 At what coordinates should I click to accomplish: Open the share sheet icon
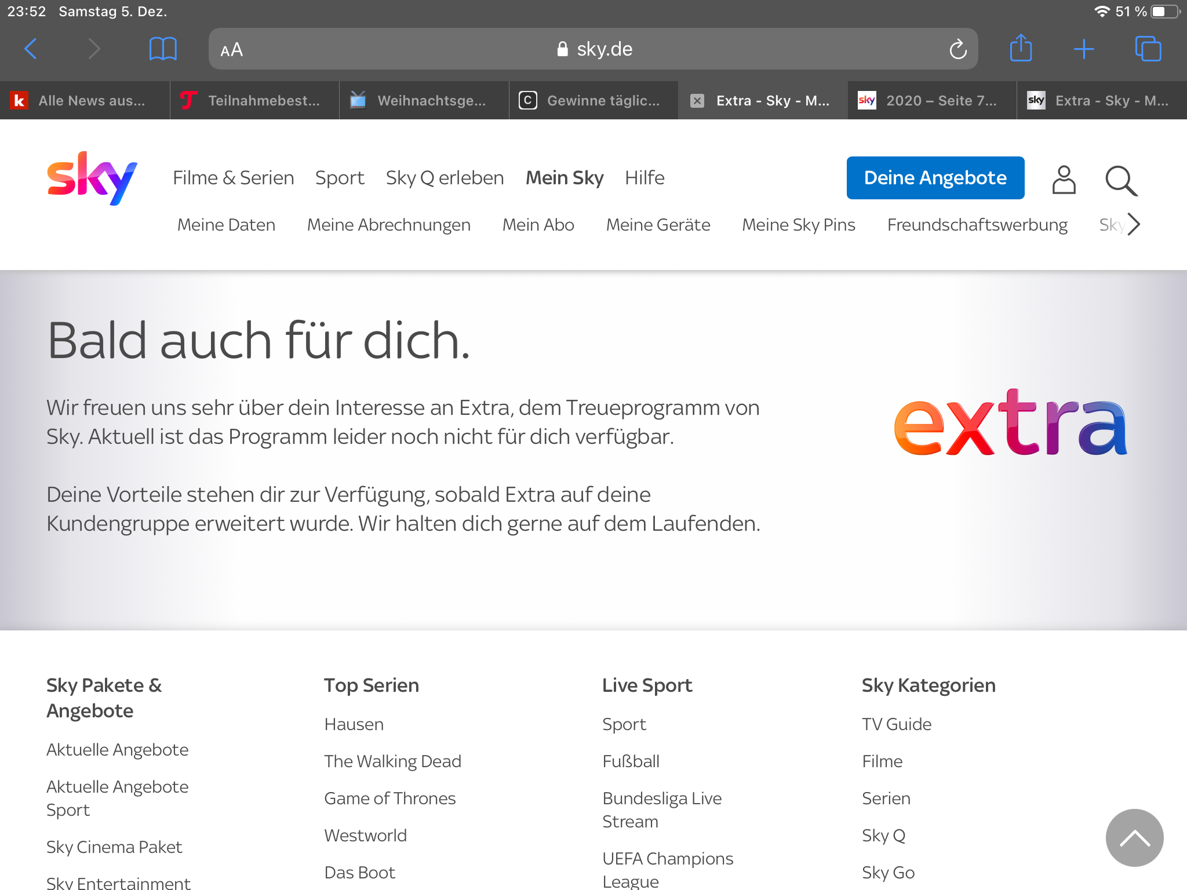[x=1021, y=48]
